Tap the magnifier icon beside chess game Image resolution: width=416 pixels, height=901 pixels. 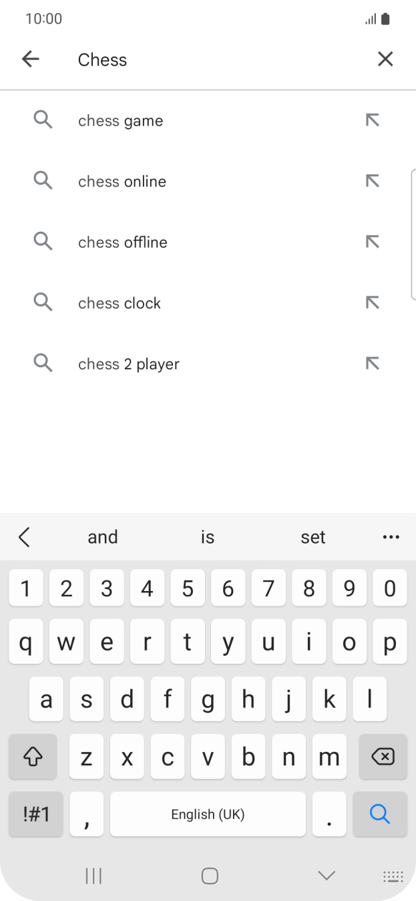(x=43, y=120)
